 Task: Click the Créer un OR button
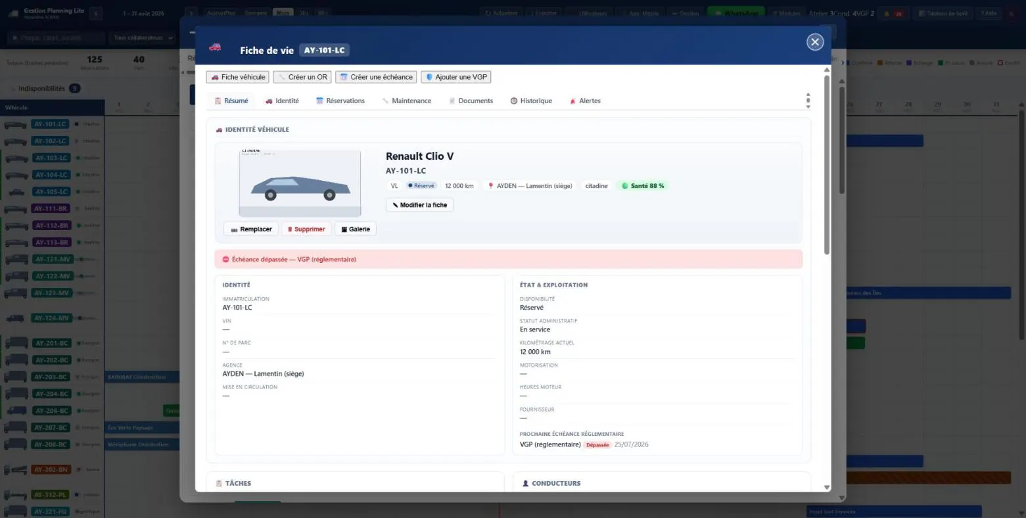pos(302,77)
